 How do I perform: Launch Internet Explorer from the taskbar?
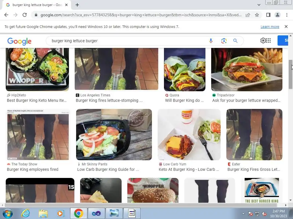coord(25,213)
